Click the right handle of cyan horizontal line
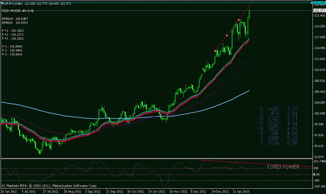Image resolution: width=326 pixels, height=194 pixels. click(x=311, y=3)
